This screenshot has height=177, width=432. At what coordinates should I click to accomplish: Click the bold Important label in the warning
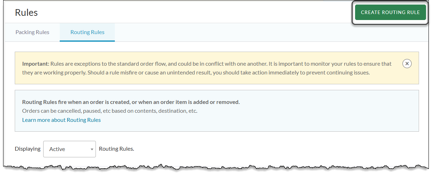coord(35,64)
